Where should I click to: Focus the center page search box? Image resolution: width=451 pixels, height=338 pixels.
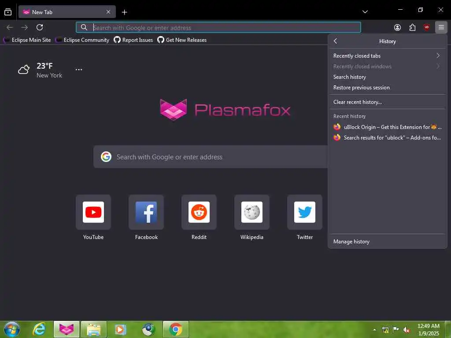point(211,157)
